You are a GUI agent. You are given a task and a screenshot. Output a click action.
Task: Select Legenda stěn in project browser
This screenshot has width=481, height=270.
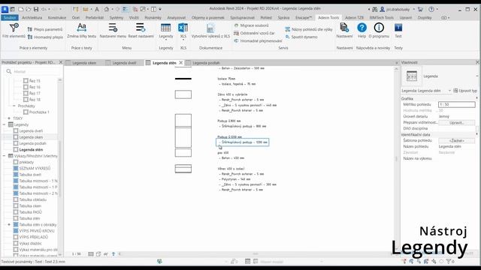pos(31,150)
